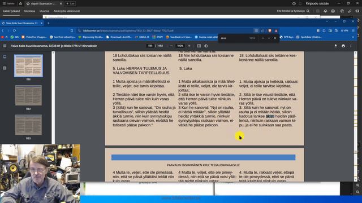Close the find-in-page bar
Screen dimensions: 362x203
point(275,38)
